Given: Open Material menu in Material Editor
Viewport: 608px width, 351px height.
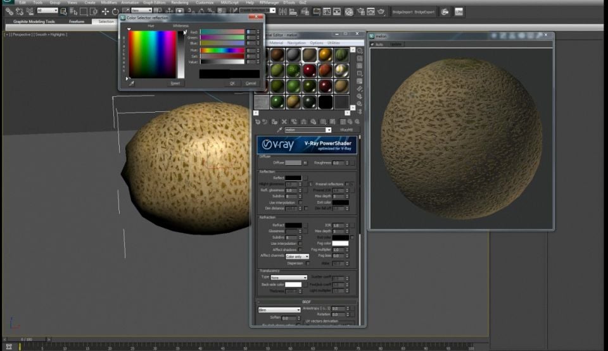Looking at the screenshot, I should pyautogui.click(x=276, y=43).
